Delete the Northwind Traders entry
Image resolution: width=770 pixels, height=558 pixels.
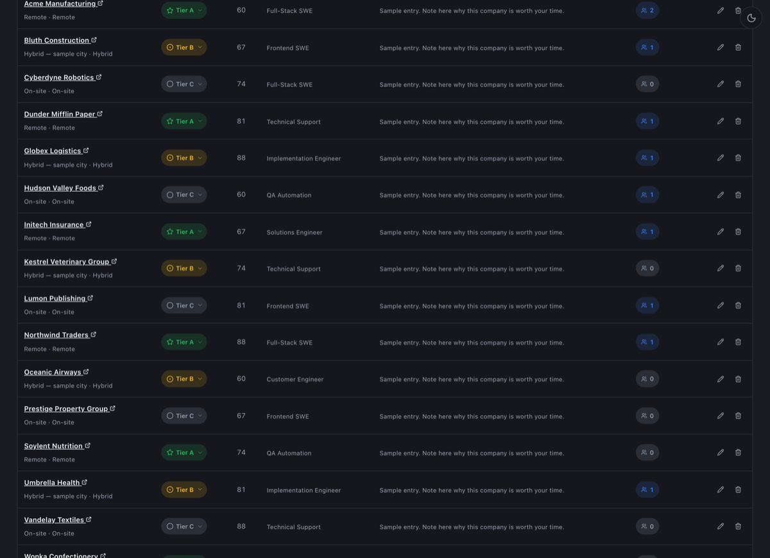click(x=738, y=342)
